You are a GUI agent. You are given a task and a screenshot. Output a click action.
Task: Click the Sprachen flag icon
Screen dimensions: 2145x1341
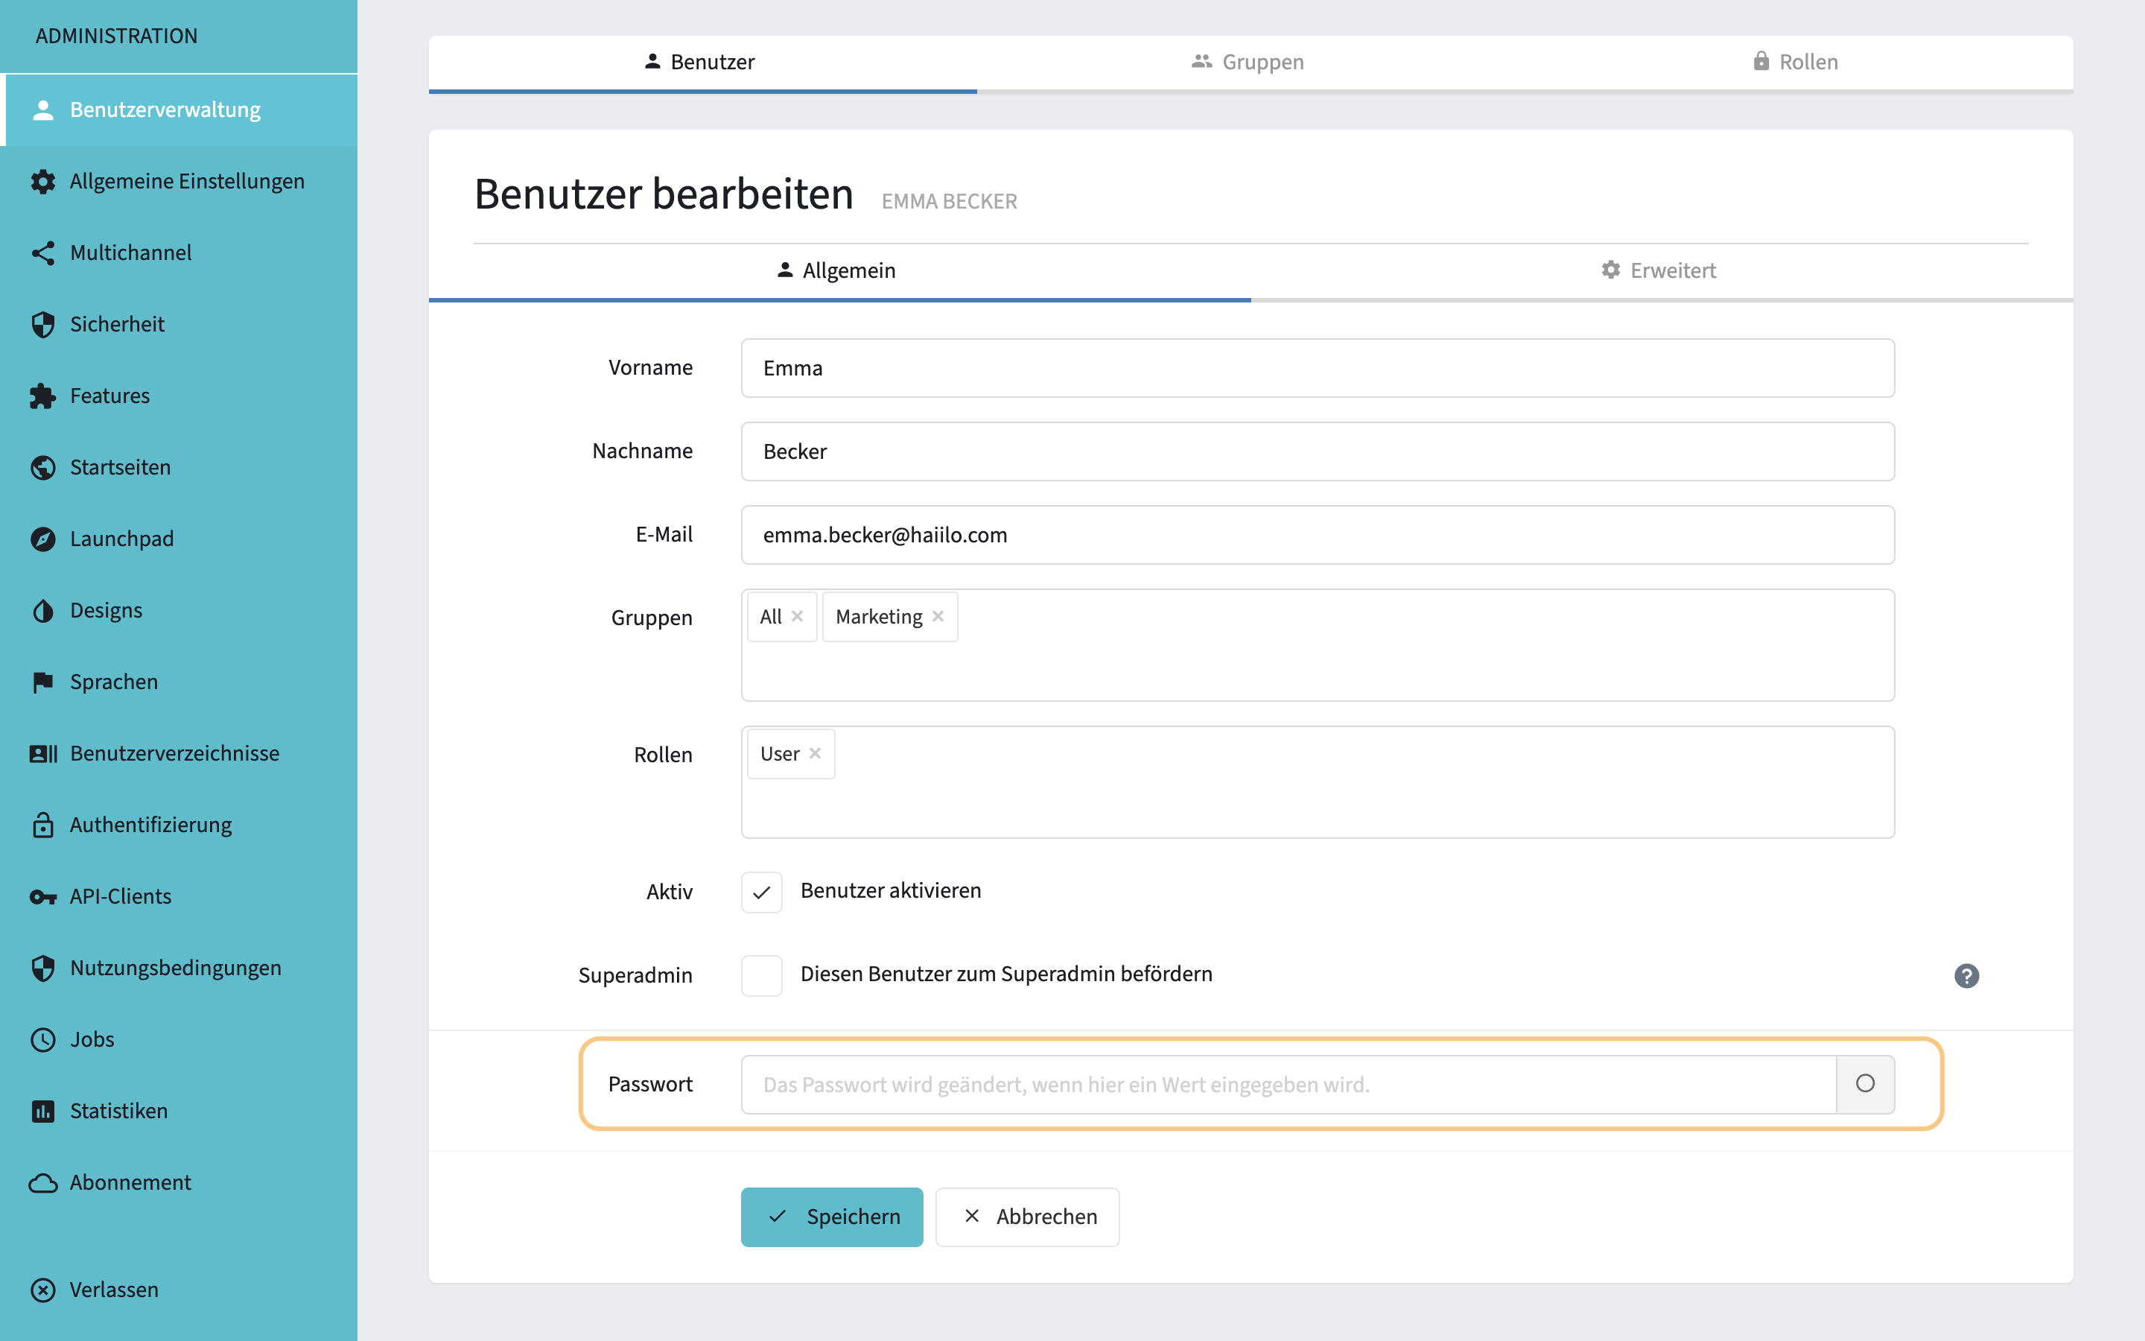42,682
